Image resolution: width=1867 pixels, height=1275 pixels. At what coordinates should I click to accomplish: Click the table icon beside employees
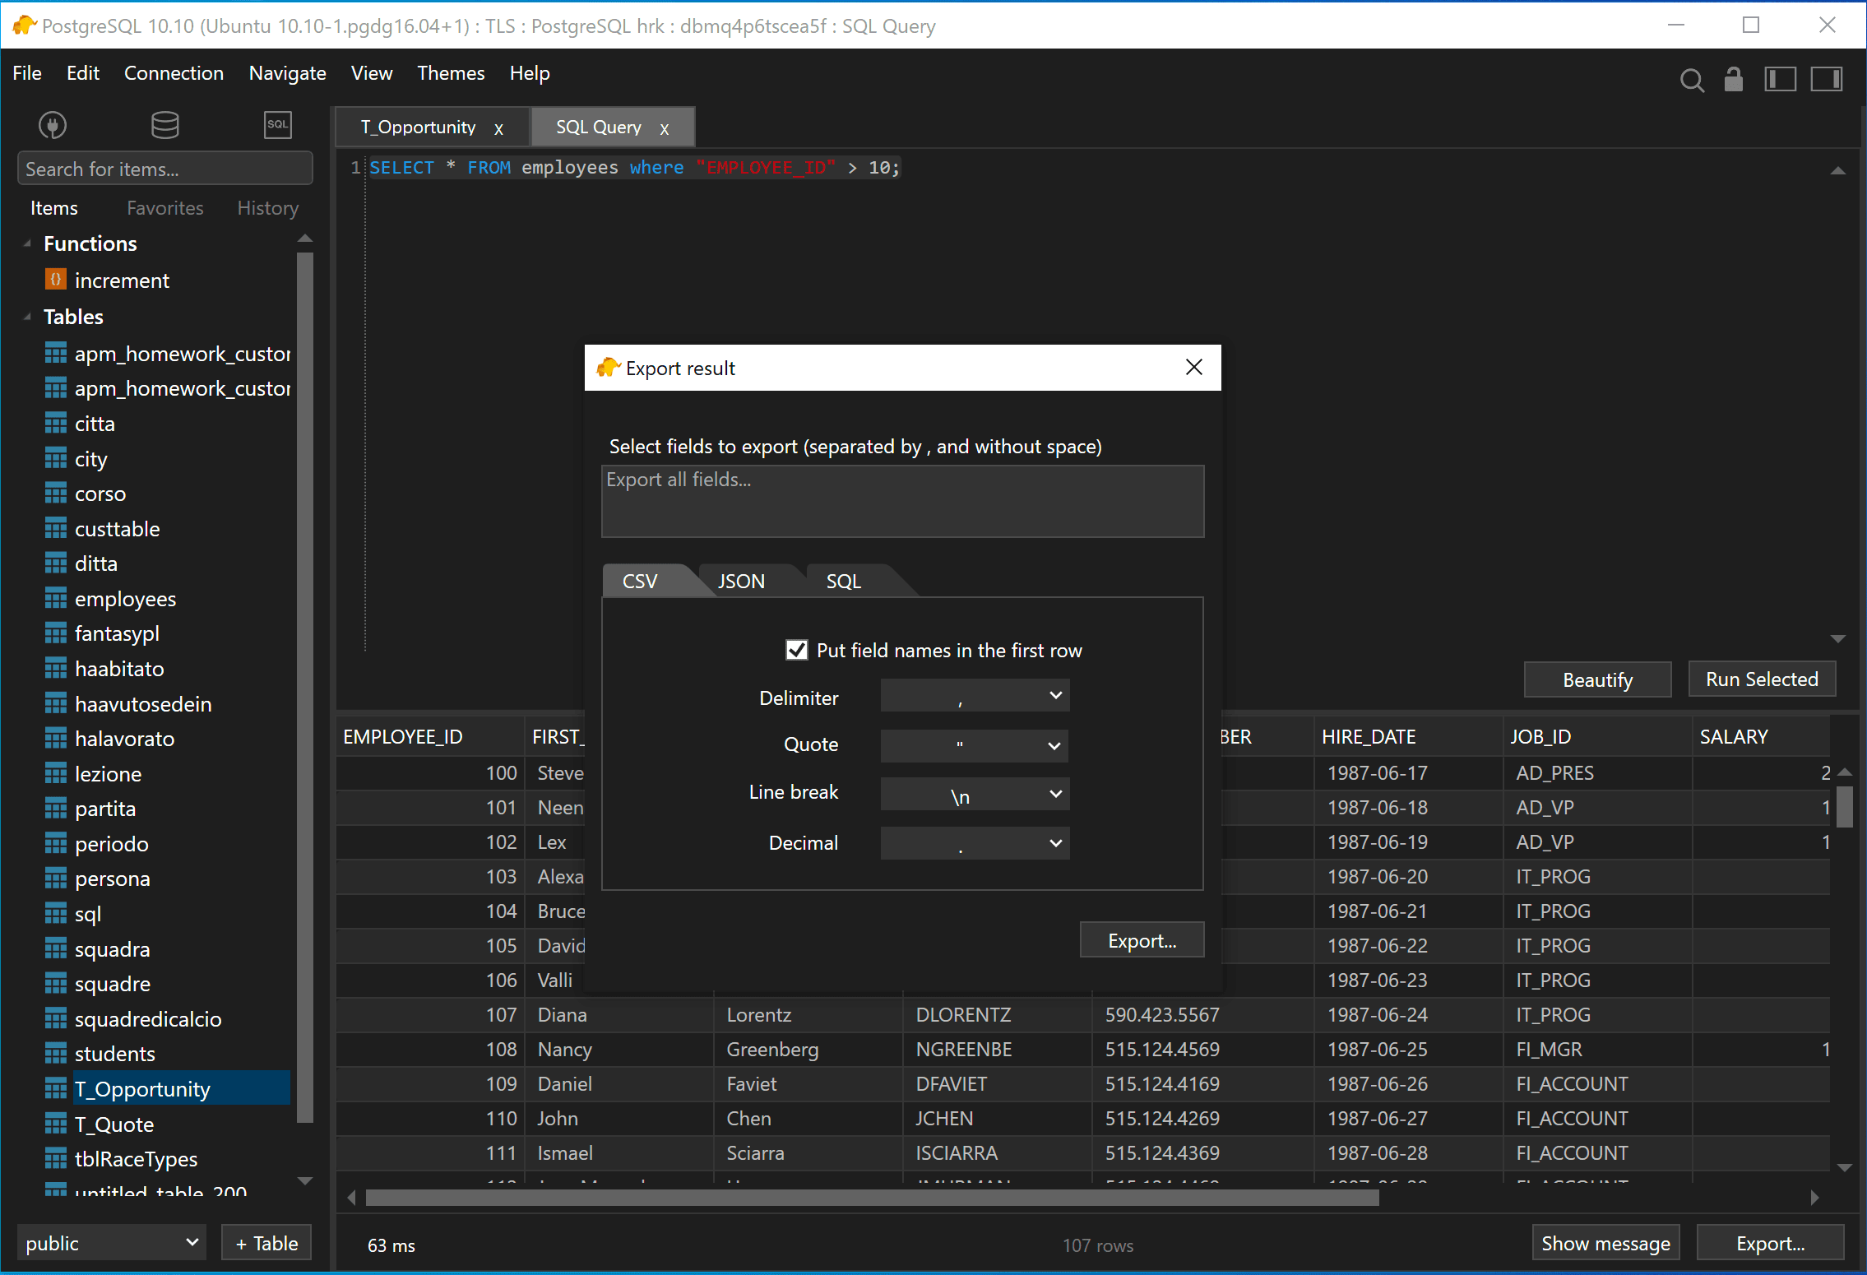(x=55, y=599)
